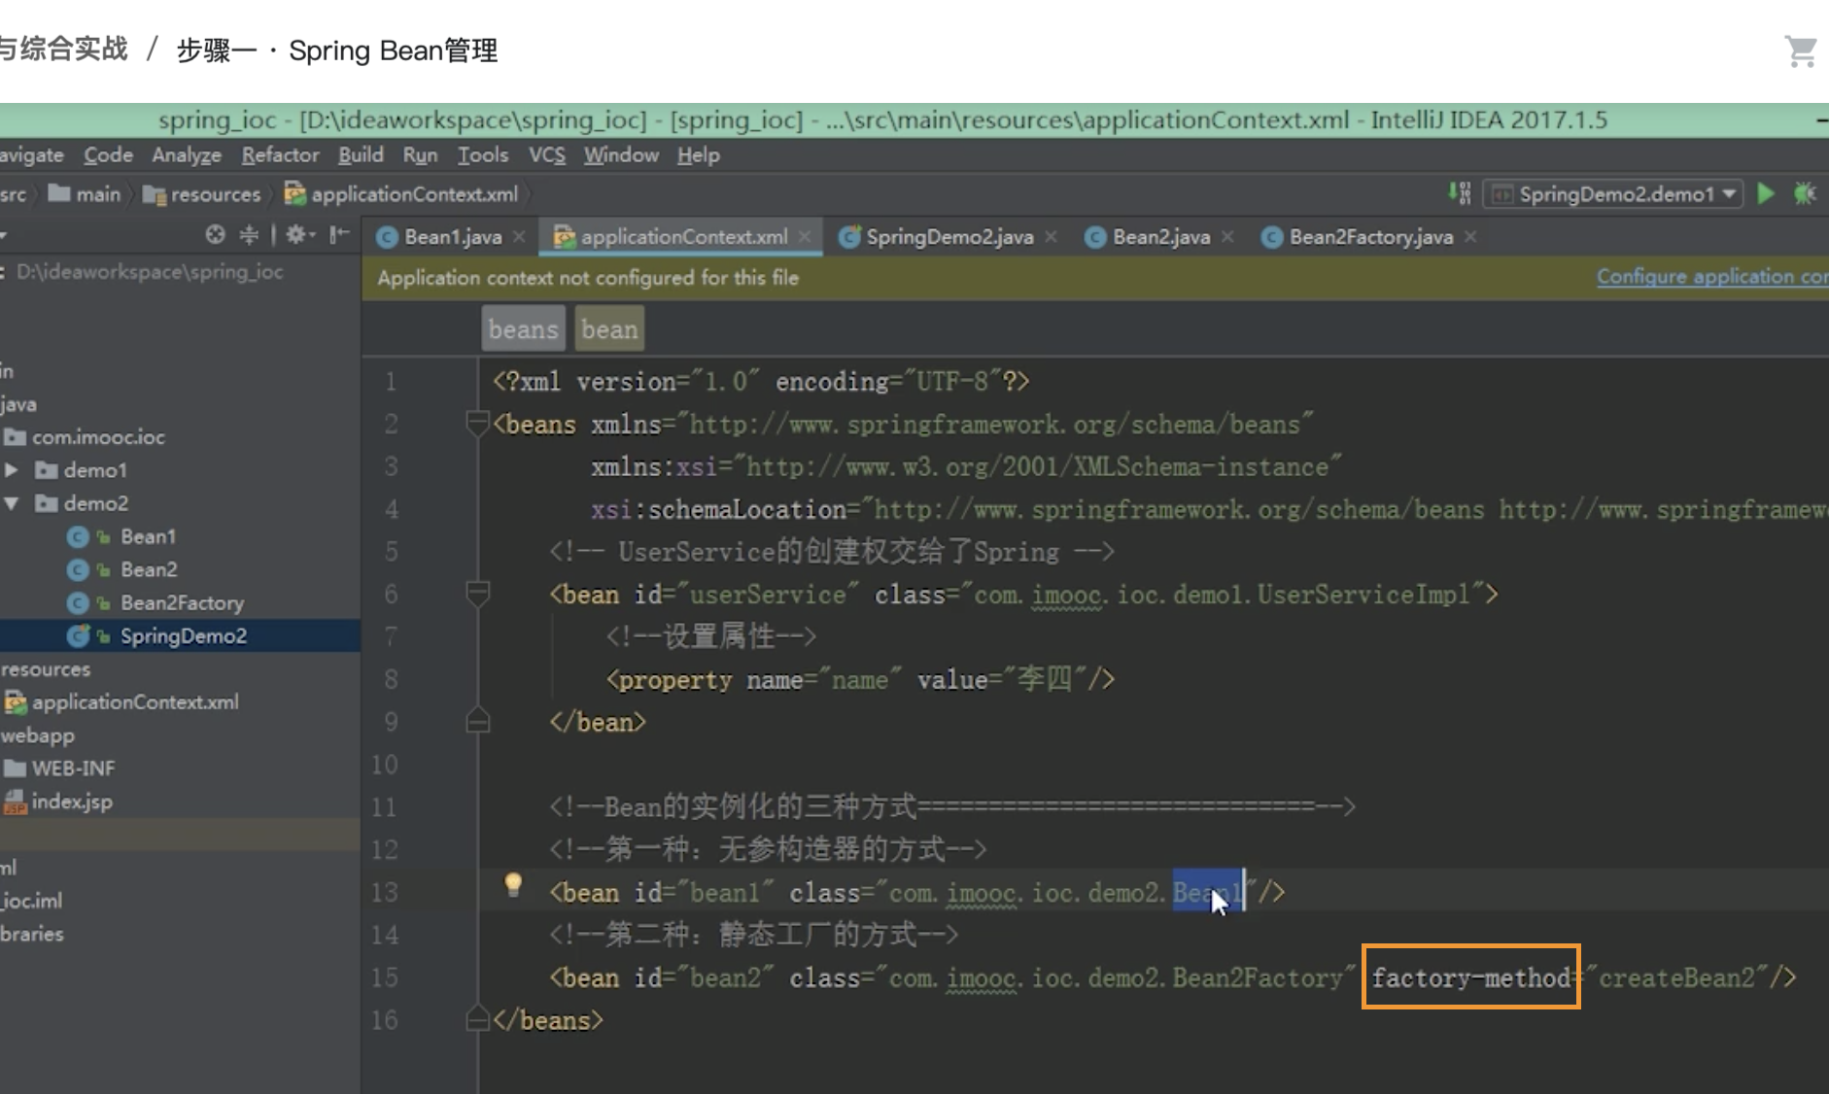Open project panel settings gear

tap(299, 235)
